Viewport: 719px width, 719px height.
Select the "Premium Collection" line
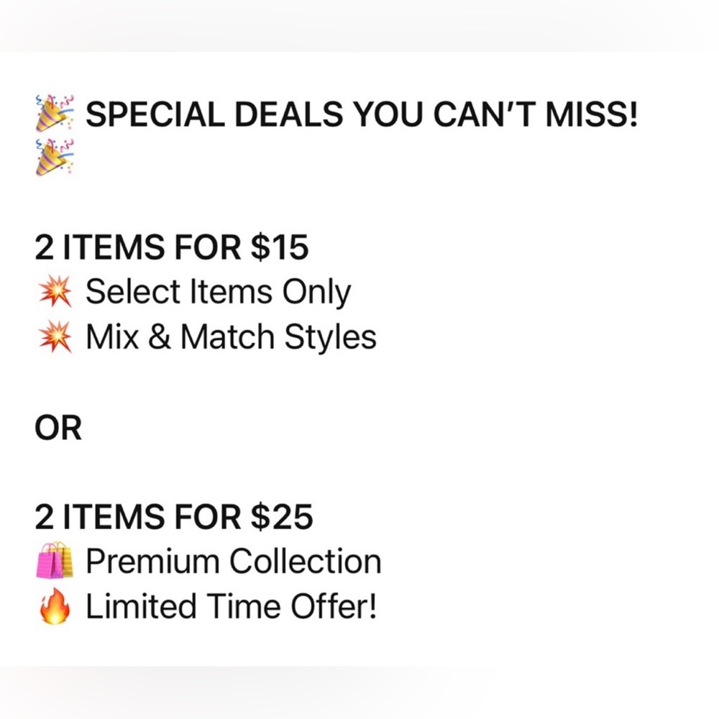pyautogui.click(x=233, y=562)
